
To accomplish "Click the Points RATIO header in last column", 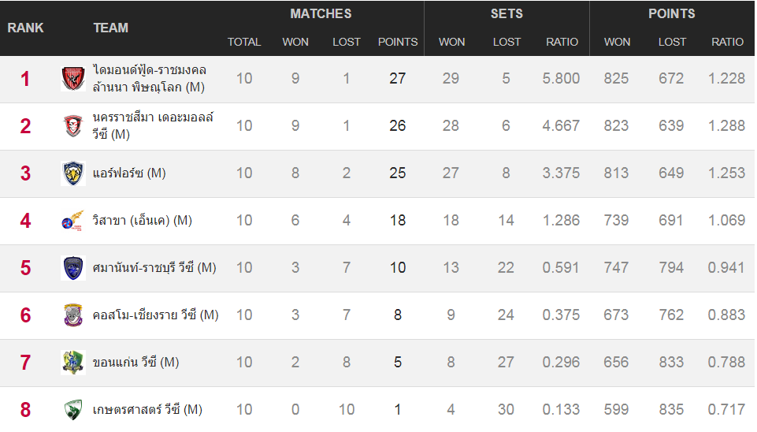I will click(727, 42).
